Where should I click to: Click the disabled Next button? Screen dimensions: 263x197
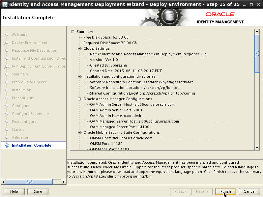202,191
